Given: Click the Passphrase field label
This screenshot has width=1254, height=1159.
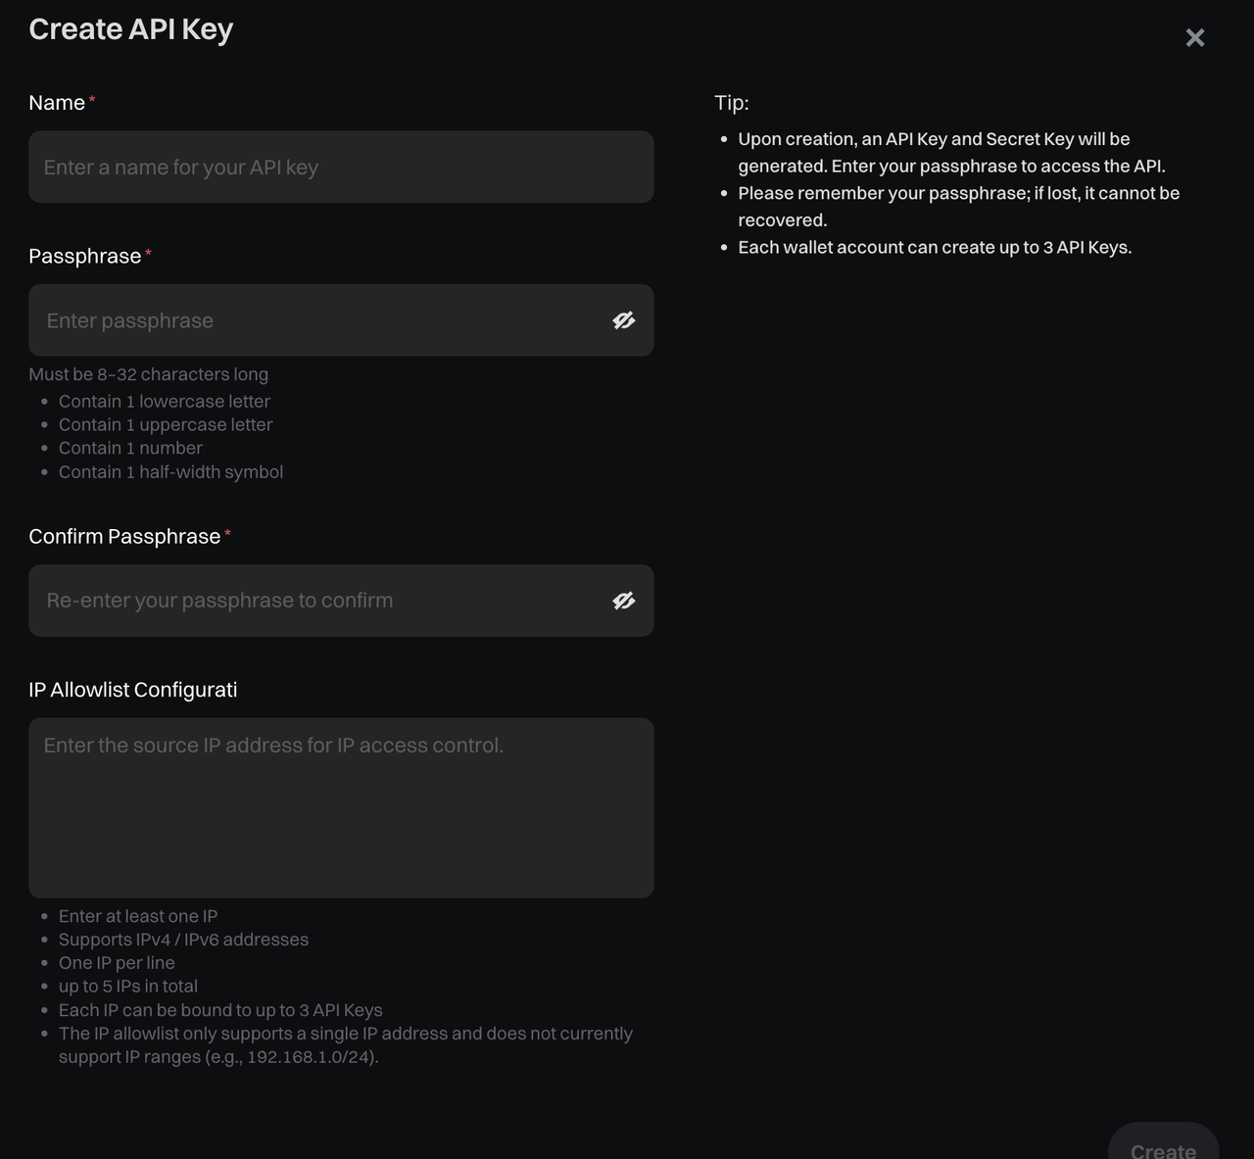Looking at the screenshot, I should 85,257.
